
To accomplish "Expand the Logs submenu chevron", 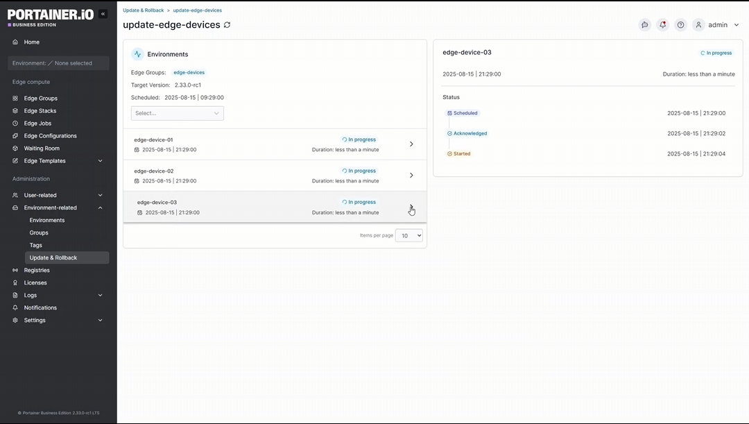I will 101,295.
